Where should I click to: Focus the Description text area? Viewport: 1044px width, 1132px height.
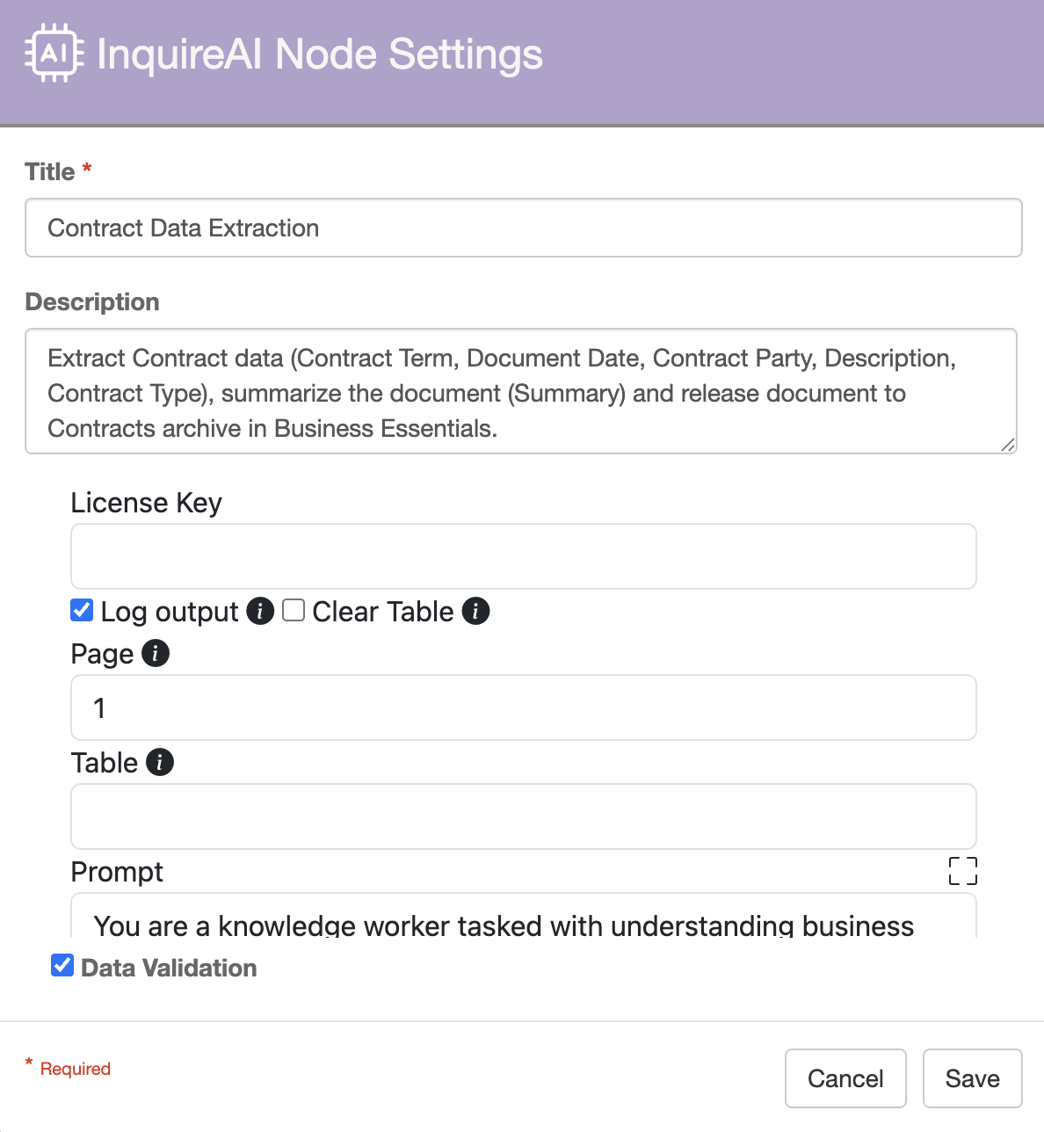[520, 392]
